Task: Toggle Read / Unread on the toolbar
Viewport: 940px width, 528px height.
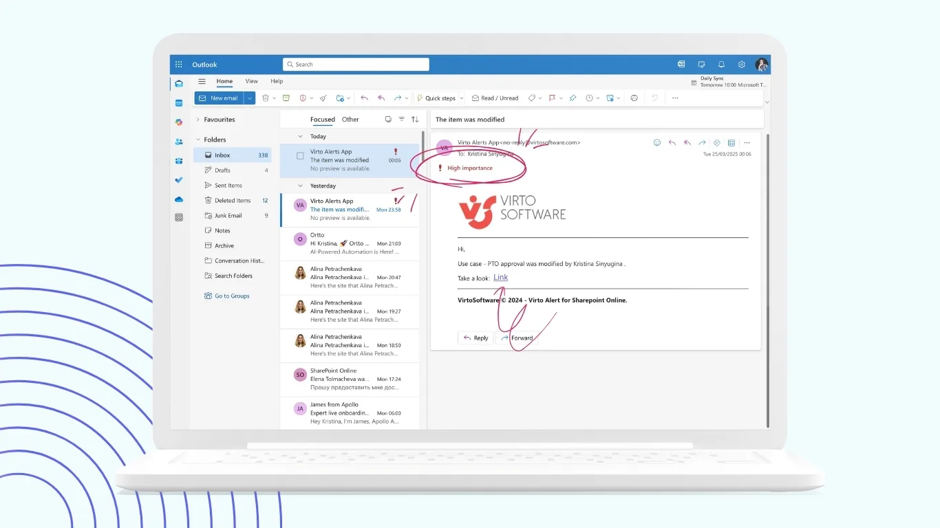Action: (x=495, y=98)
